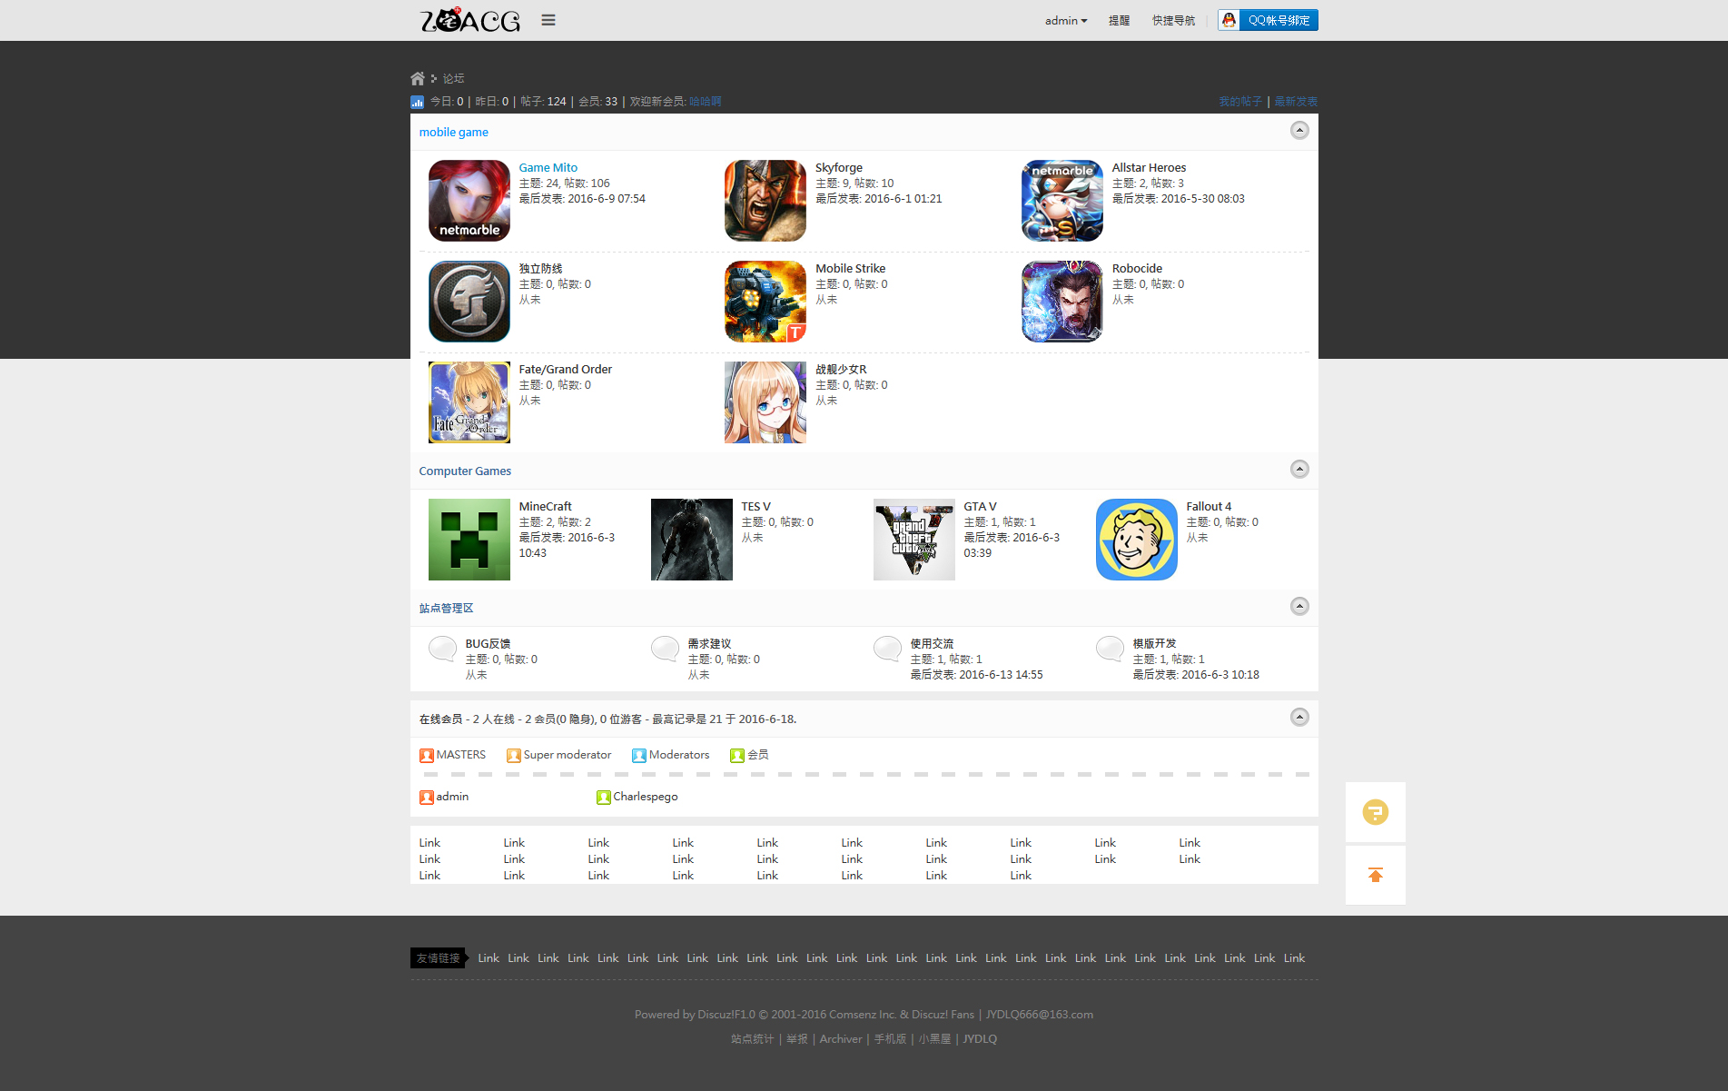Screen dimensions: 1728x1091
Task: Open the 举报 footer link
Action: (797, 1039)
